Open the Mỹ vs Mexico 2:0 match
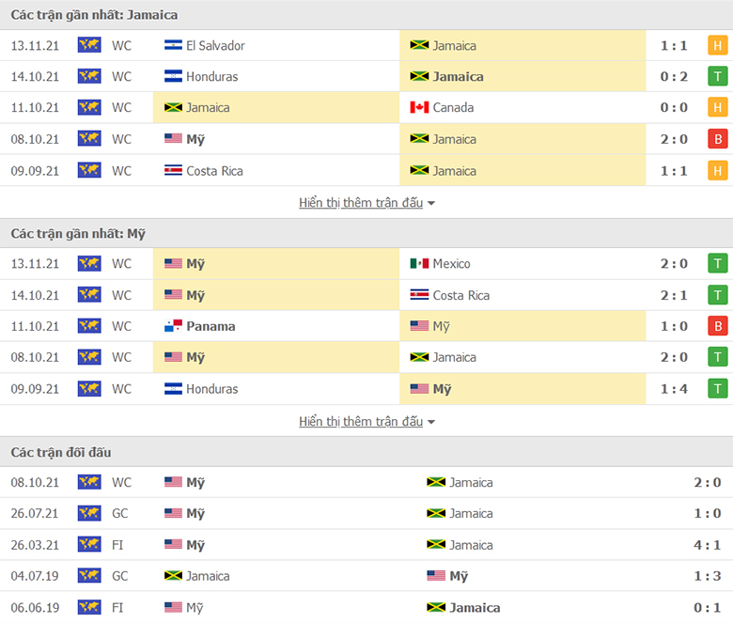 [x=366, y=264]
